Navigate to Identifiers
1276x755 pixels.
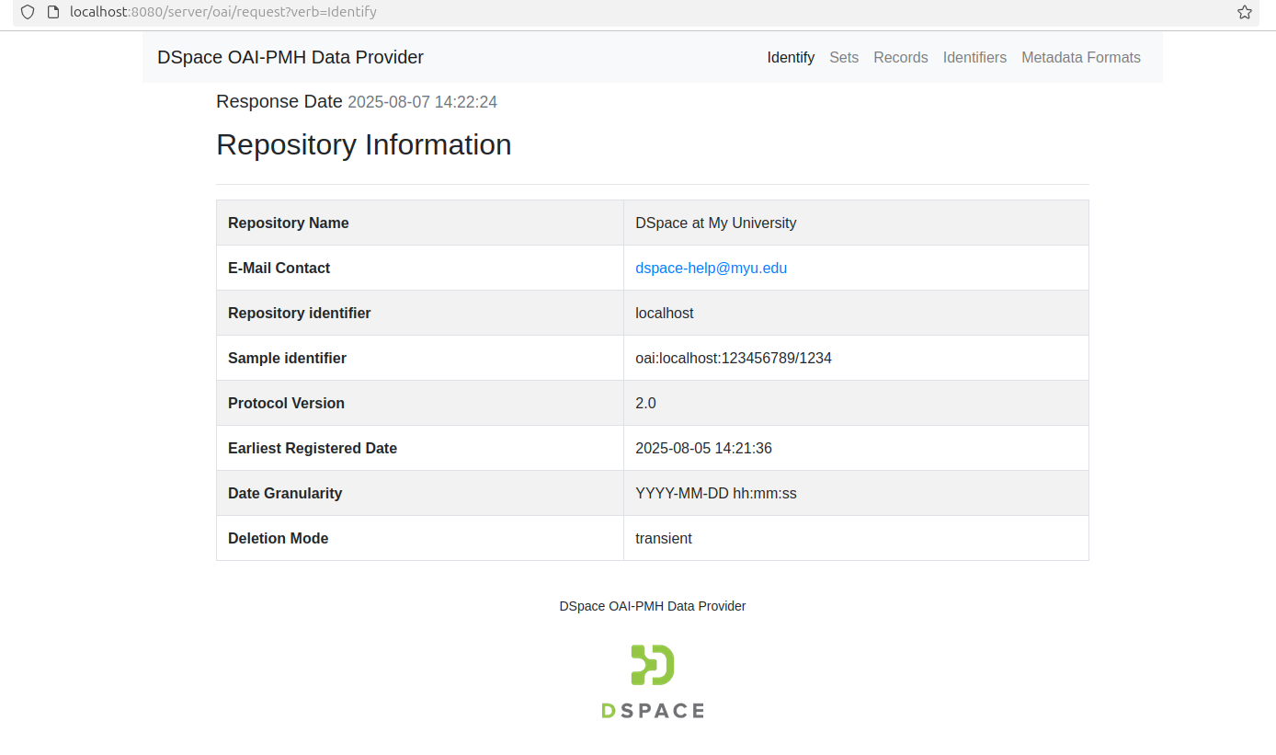coord(974,57)
